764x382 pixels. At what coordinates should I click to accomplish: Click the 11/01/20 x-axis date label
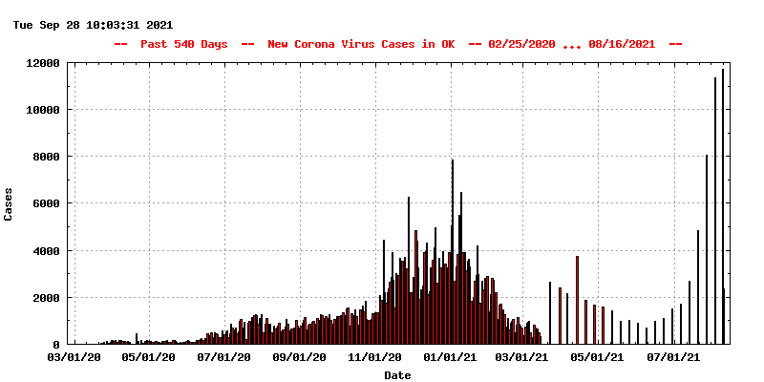(374, 357)
